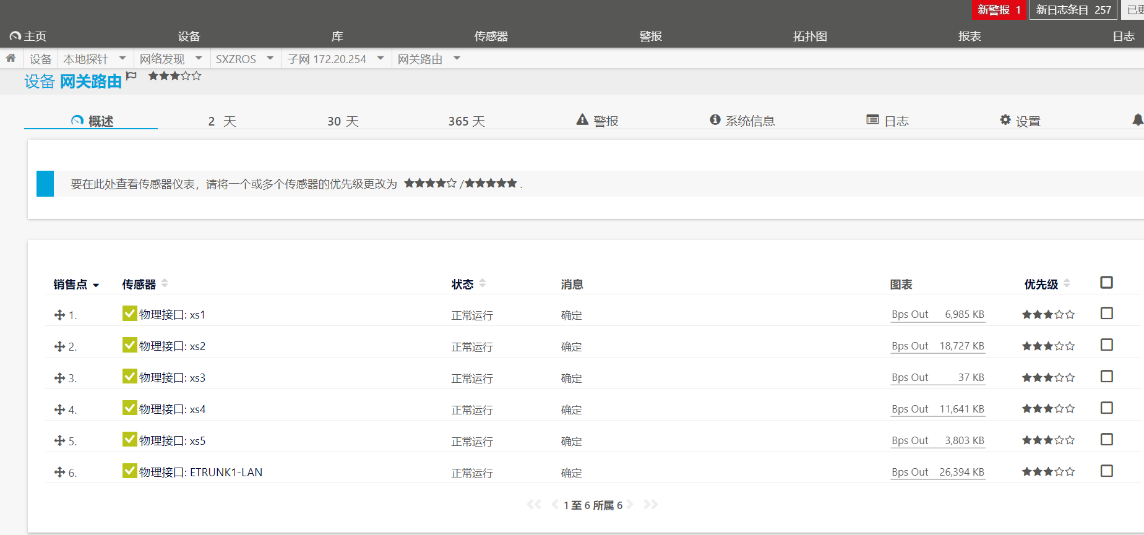Open 报表 in main menu
The image size is (1144, 535).
click(970, 36)
